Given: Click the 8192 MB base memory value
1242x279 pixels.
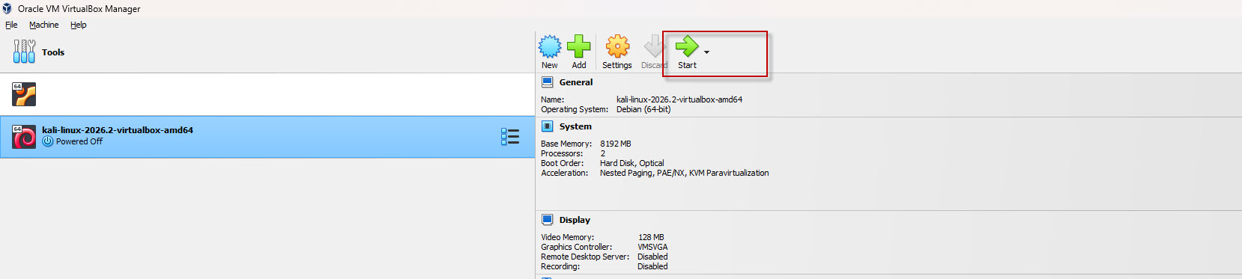Looking at the screenshot, I should (x=616, y=144).
